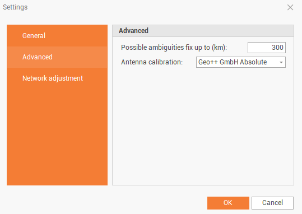This screenshot has height=214, width=302.
Task: Click the ambiguities fix distance field
Action: 267,48
